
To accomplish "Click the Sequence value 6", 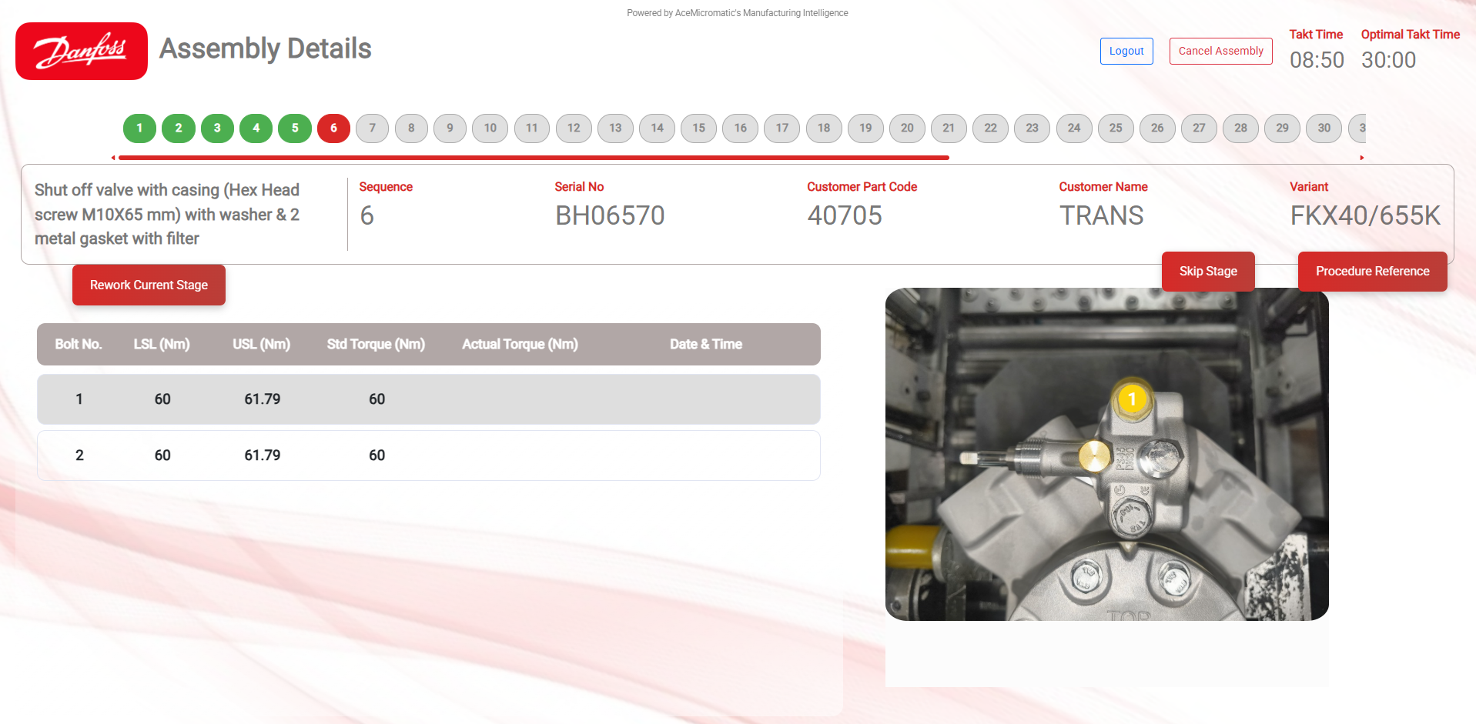I will coord(367,215).
